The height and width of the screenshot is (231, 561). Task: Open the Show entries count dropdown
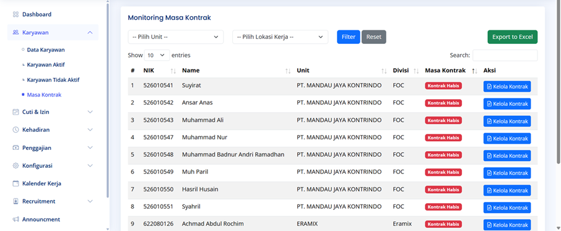click(x=157, y=55)
